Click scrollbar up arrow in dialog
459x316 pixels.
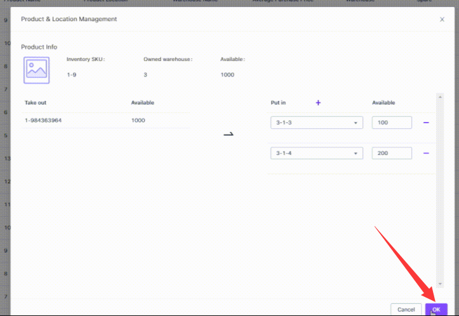tap(440, 97)
